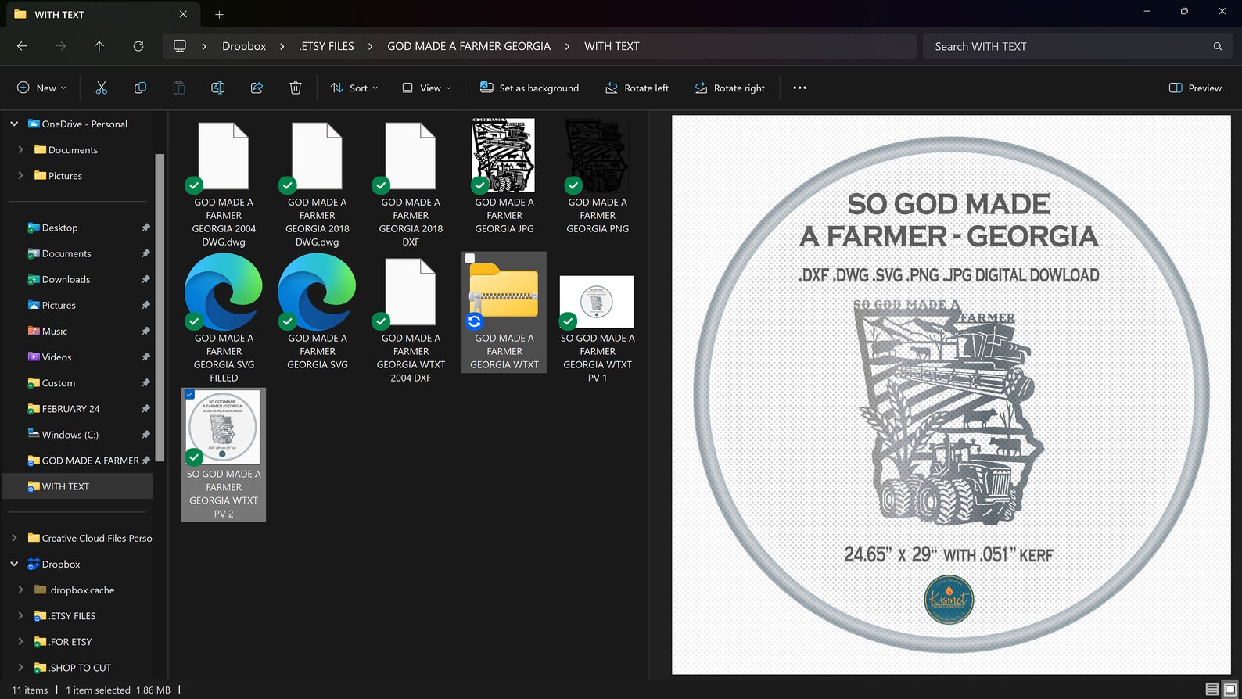Click Set as background
The image size is (1242, 699).
(x=529, y=88)
